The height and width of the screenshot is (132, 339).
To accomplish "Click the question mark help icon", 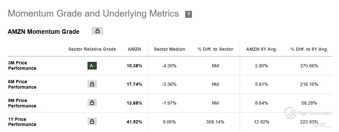I will coord(188,14).
